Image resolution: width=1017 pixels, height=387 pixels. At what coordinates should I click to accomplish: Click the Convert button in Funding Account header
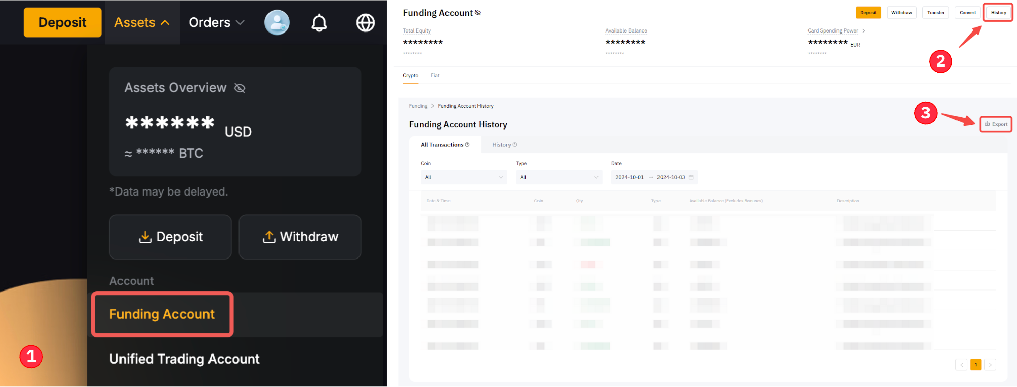click(967, 13)
